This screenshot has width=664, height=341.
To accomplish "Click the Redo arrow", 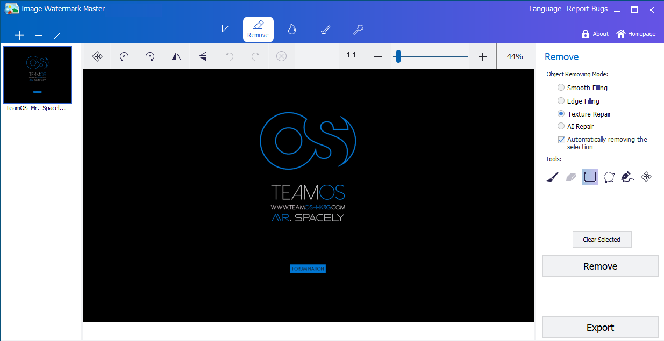I will 256,56.
